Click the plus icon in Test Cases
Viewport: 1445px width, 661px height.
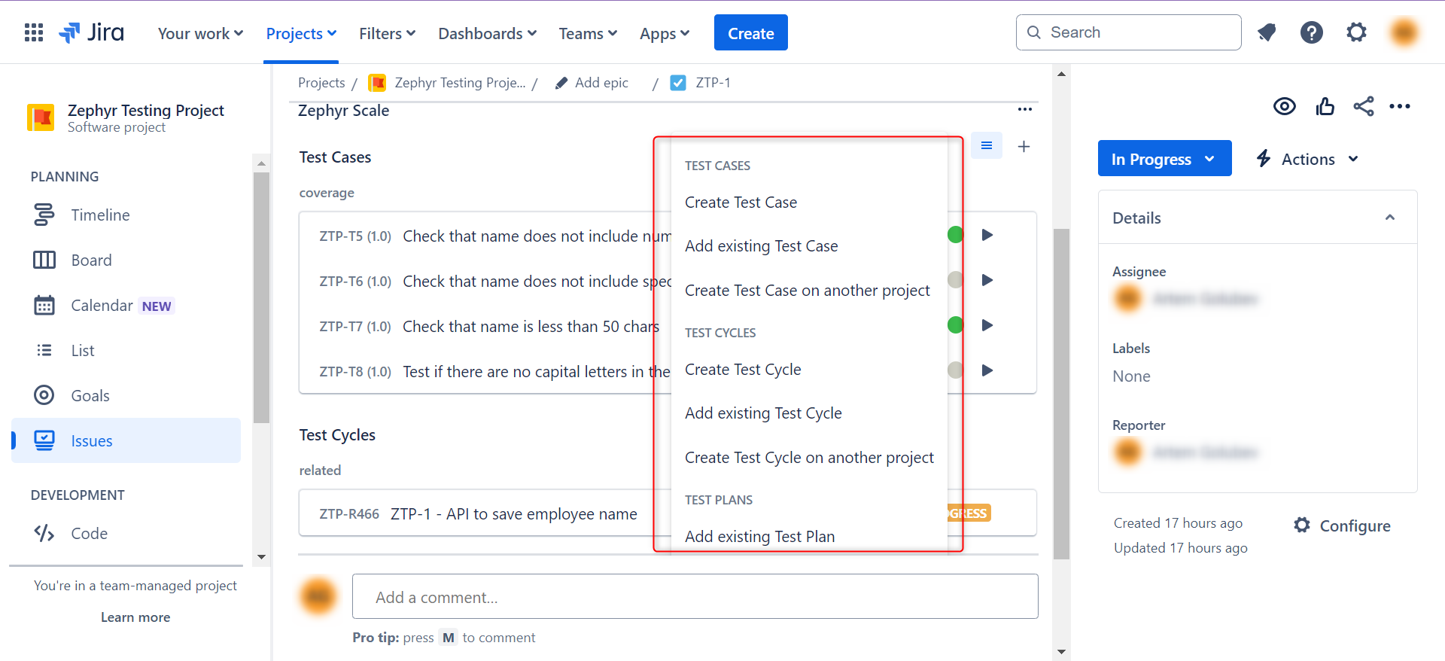[1024, 147]
